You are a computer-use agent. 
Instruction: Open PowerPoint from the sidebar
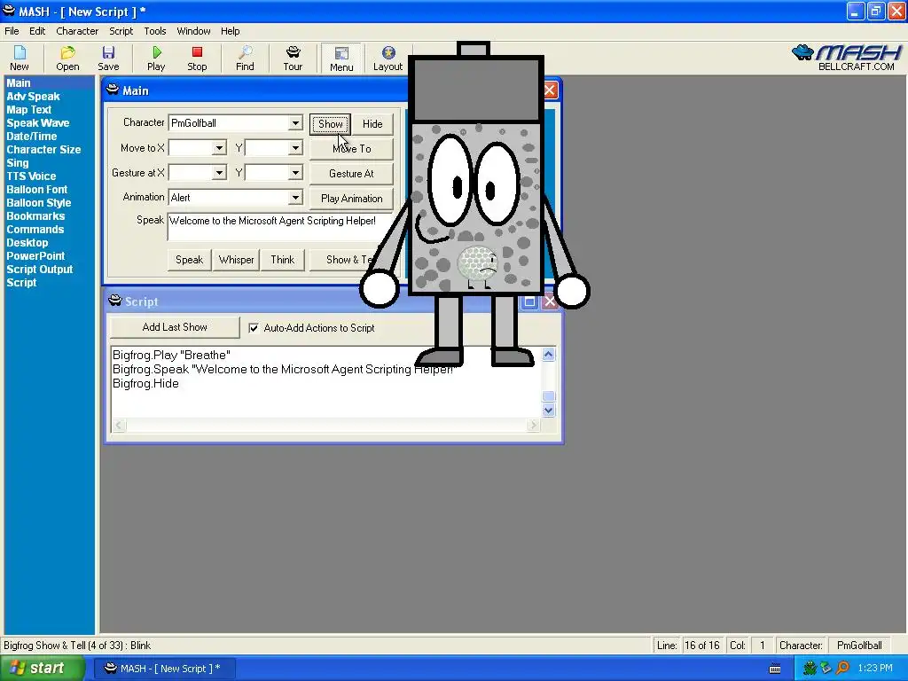35,256
